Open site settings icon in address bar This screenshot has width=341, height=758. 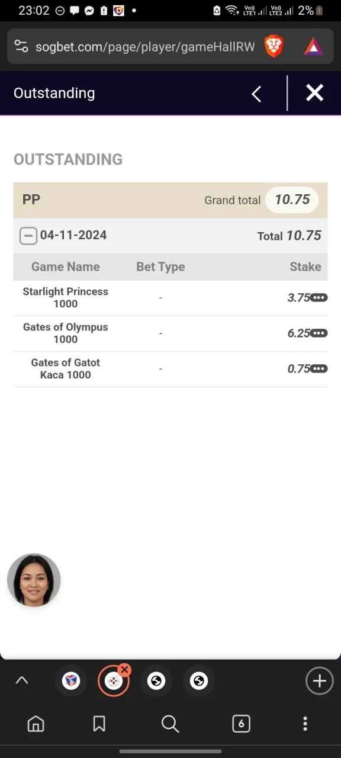(x=21, y=46)
